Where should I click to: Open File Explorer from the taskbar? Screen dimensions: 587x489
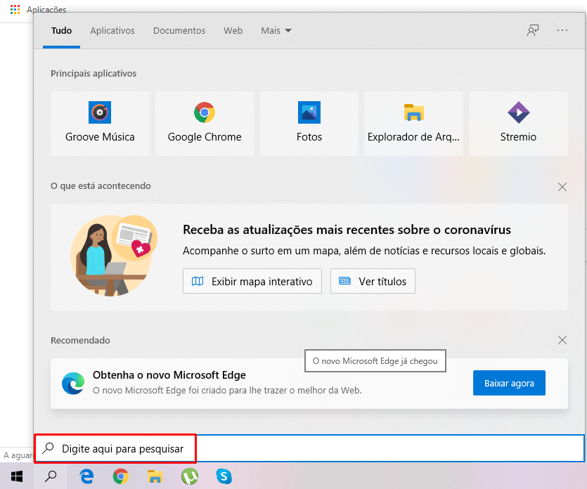point(155,476)
